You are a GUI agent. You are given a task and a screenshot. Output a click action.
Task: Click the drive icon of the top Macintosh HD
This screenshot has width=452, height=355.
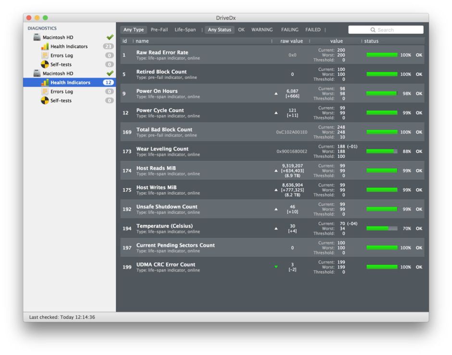click(x=36, y=38)
